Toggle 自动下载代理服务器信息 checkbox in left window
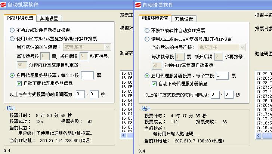The image size is (272, 154). [x=19, y=83]
